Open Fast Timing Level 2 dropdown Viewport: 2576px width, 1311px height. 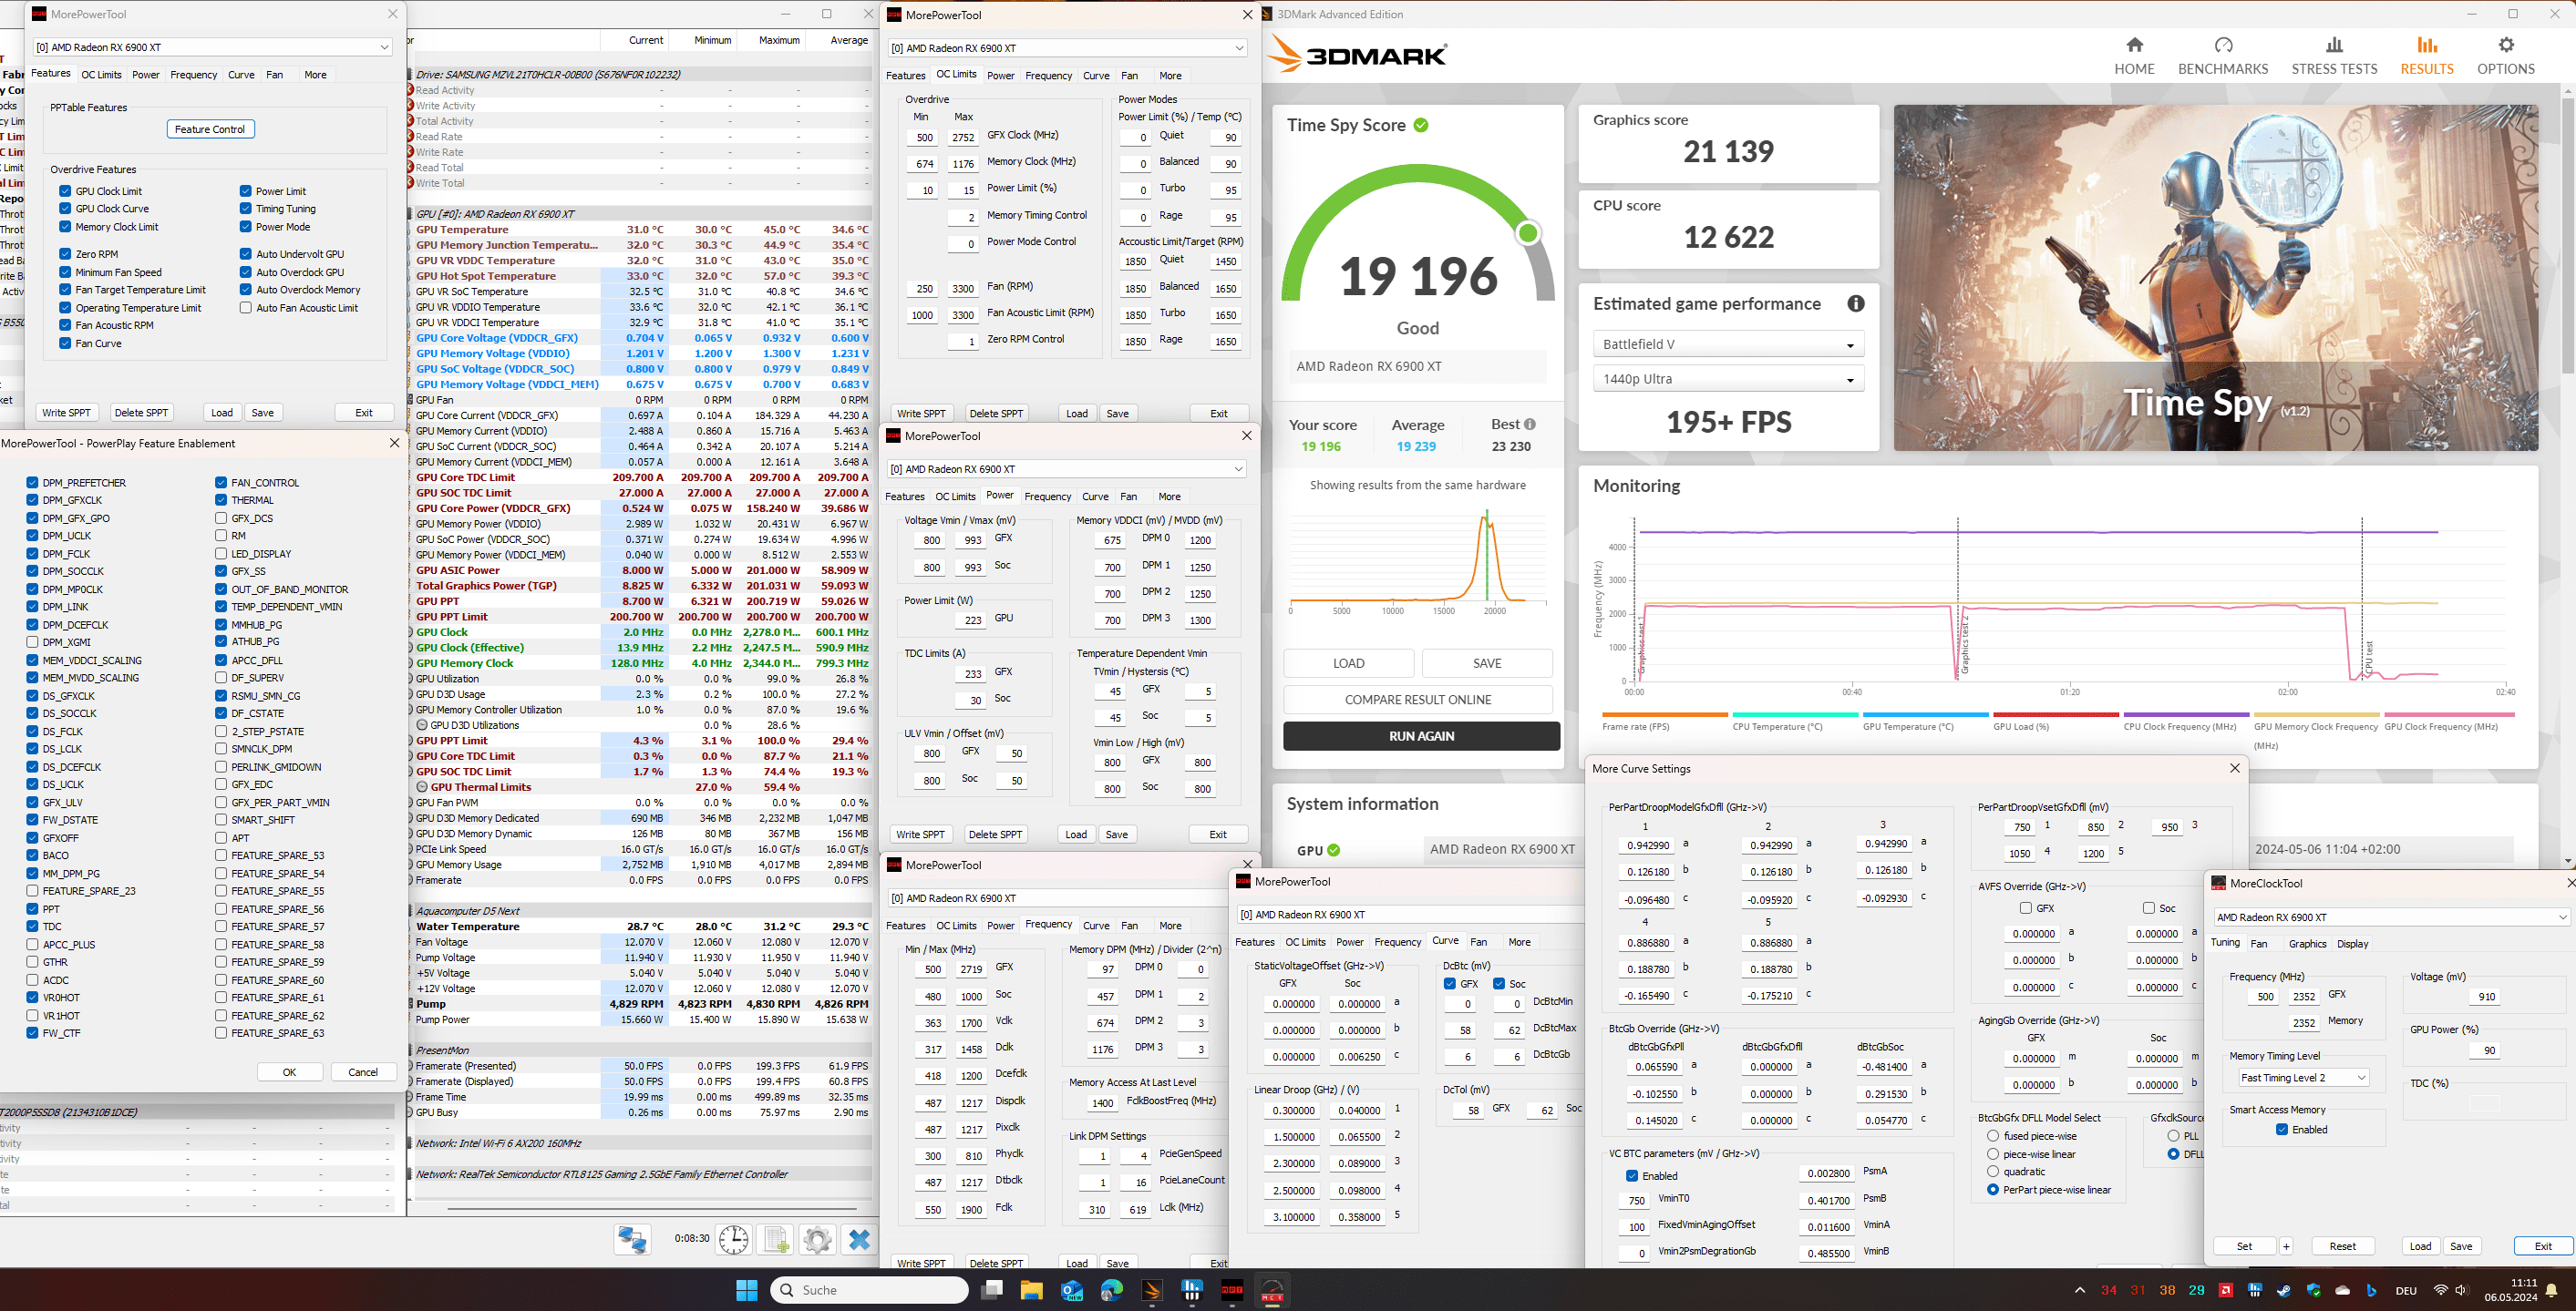(x=2304, y=1077)
